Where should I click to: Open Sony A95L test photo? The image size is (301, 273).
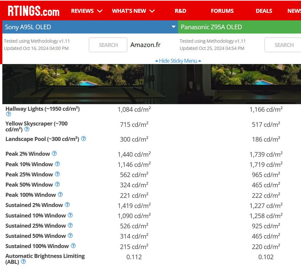(90, 84)
